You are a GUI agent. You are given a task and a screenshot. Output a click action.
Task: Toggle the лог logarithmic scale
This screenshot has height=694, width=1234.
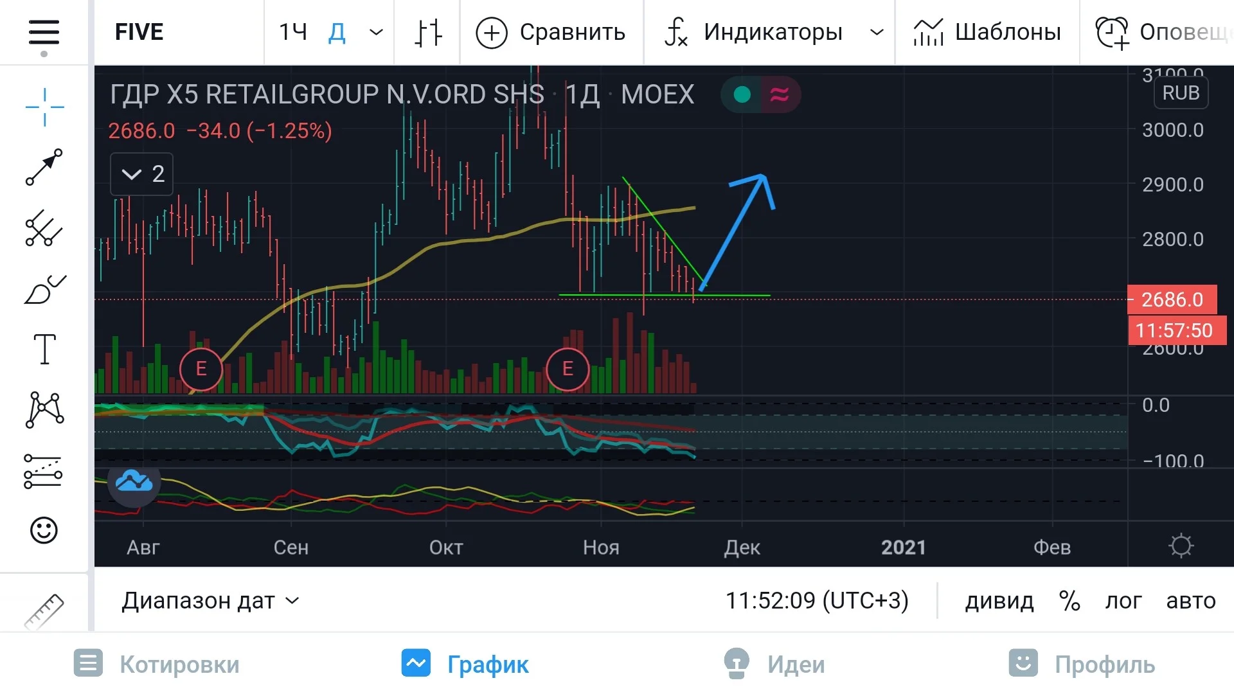coord(1123,601)
